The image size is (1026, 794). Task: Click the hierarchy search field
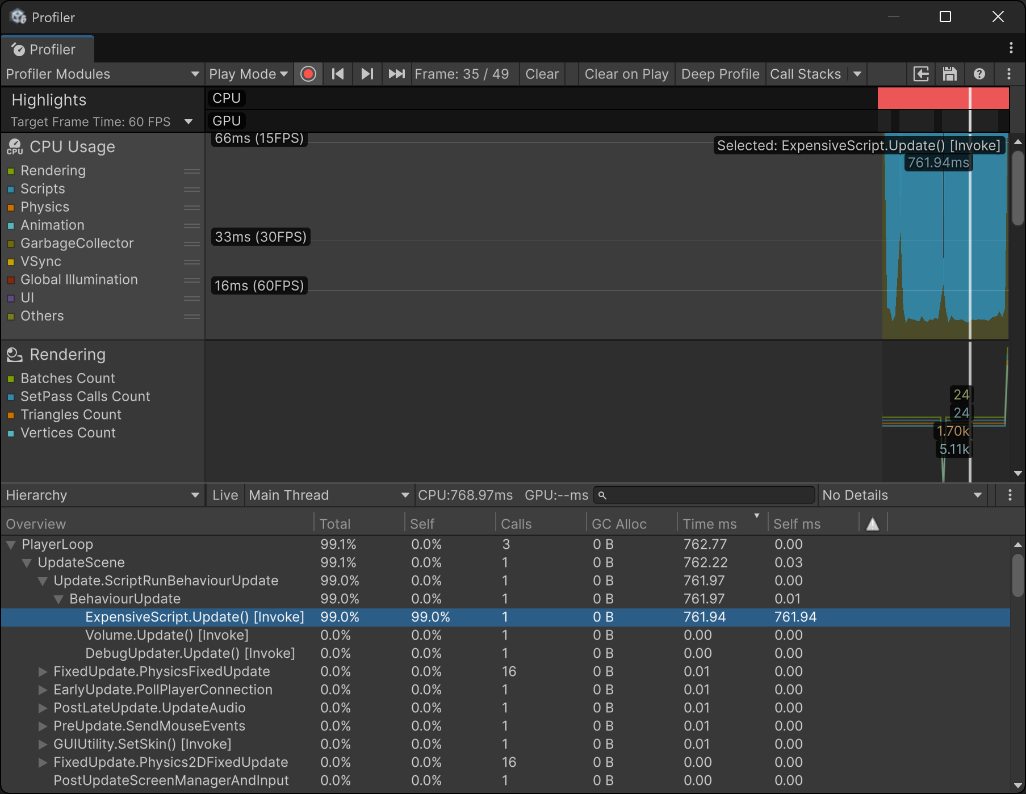pos(704,495)
